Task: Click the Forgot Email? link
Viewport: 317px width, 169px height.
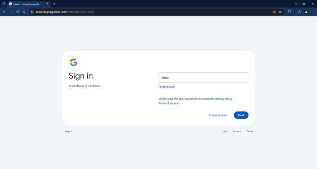Action: [x=167, y=87]
